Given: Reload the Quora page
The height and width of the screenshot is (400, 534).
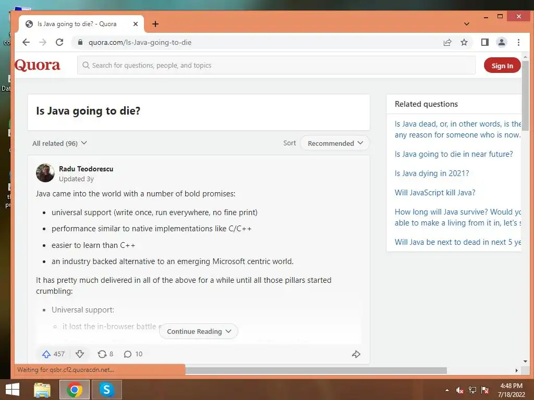Looking at the screenshot, I should 59,42.
